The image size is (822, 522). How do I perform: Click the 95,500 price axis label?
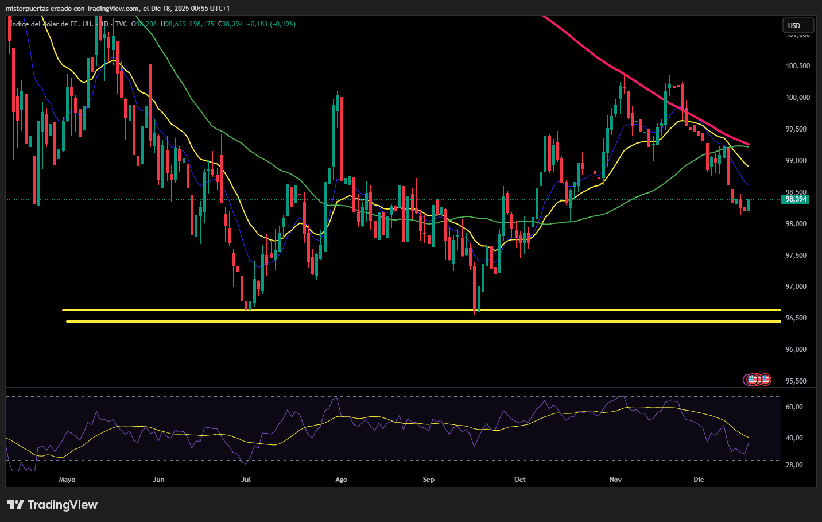click(x=796, y=381)
